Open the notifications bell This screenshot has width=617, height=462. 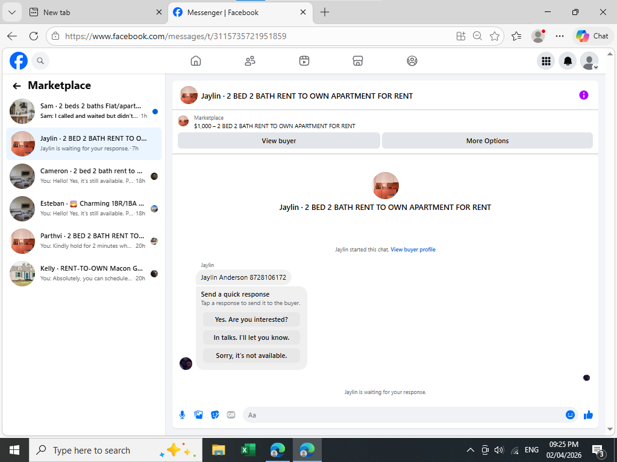tap(568, 61)
